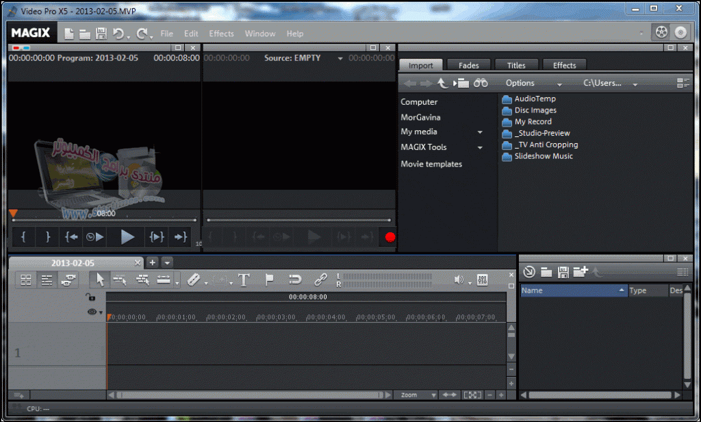Switch to the Titles tab
Image resolution: width=701 pixels, height=422 pixels.
point(516,65)
